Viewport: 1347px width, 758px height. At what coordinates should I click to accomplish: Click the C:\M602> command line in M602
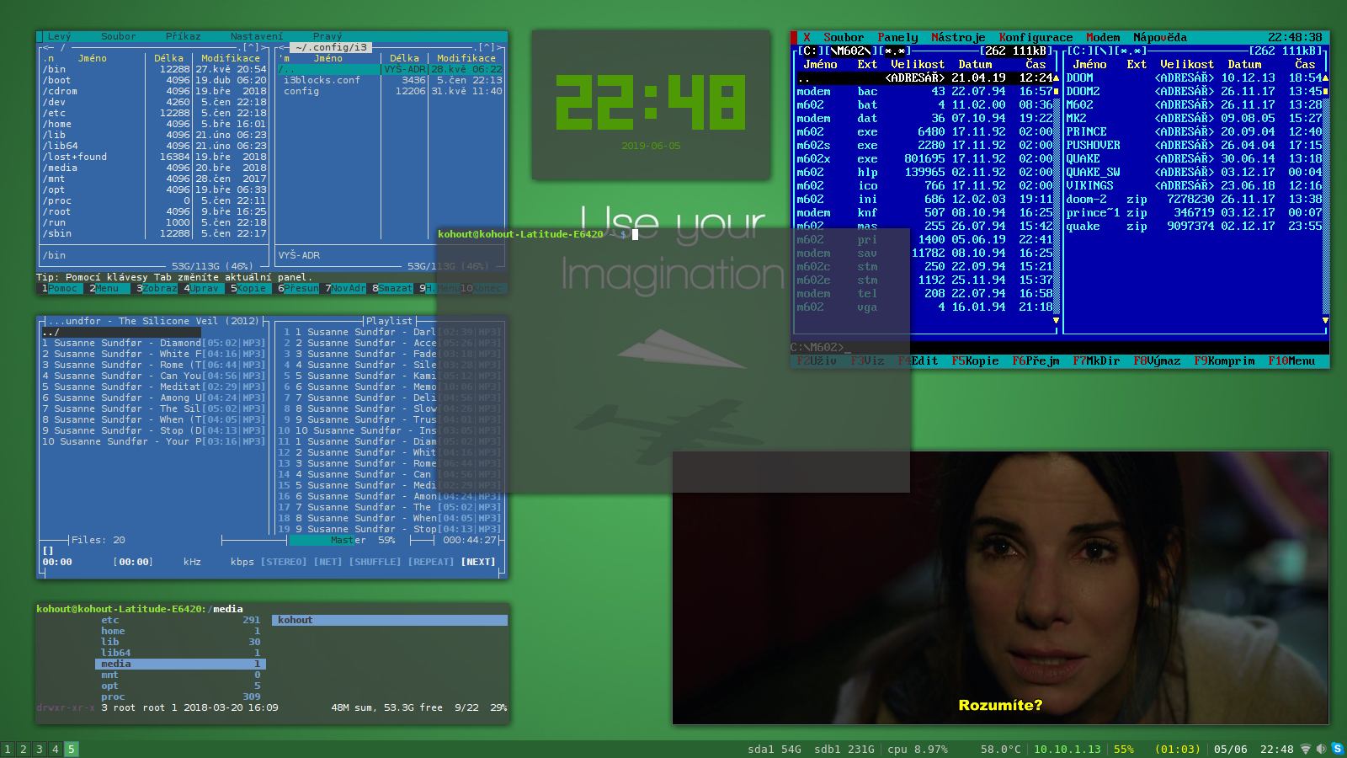[x=1059, y=347]
